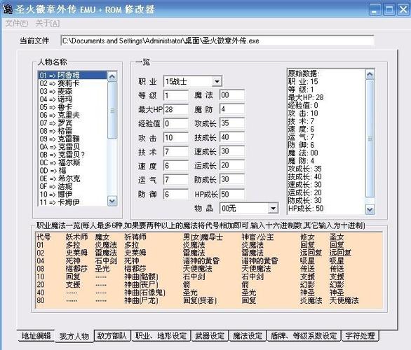The image size is (411, 350).
Task: Click the 防成长 input field
Action: coord(232,180)
